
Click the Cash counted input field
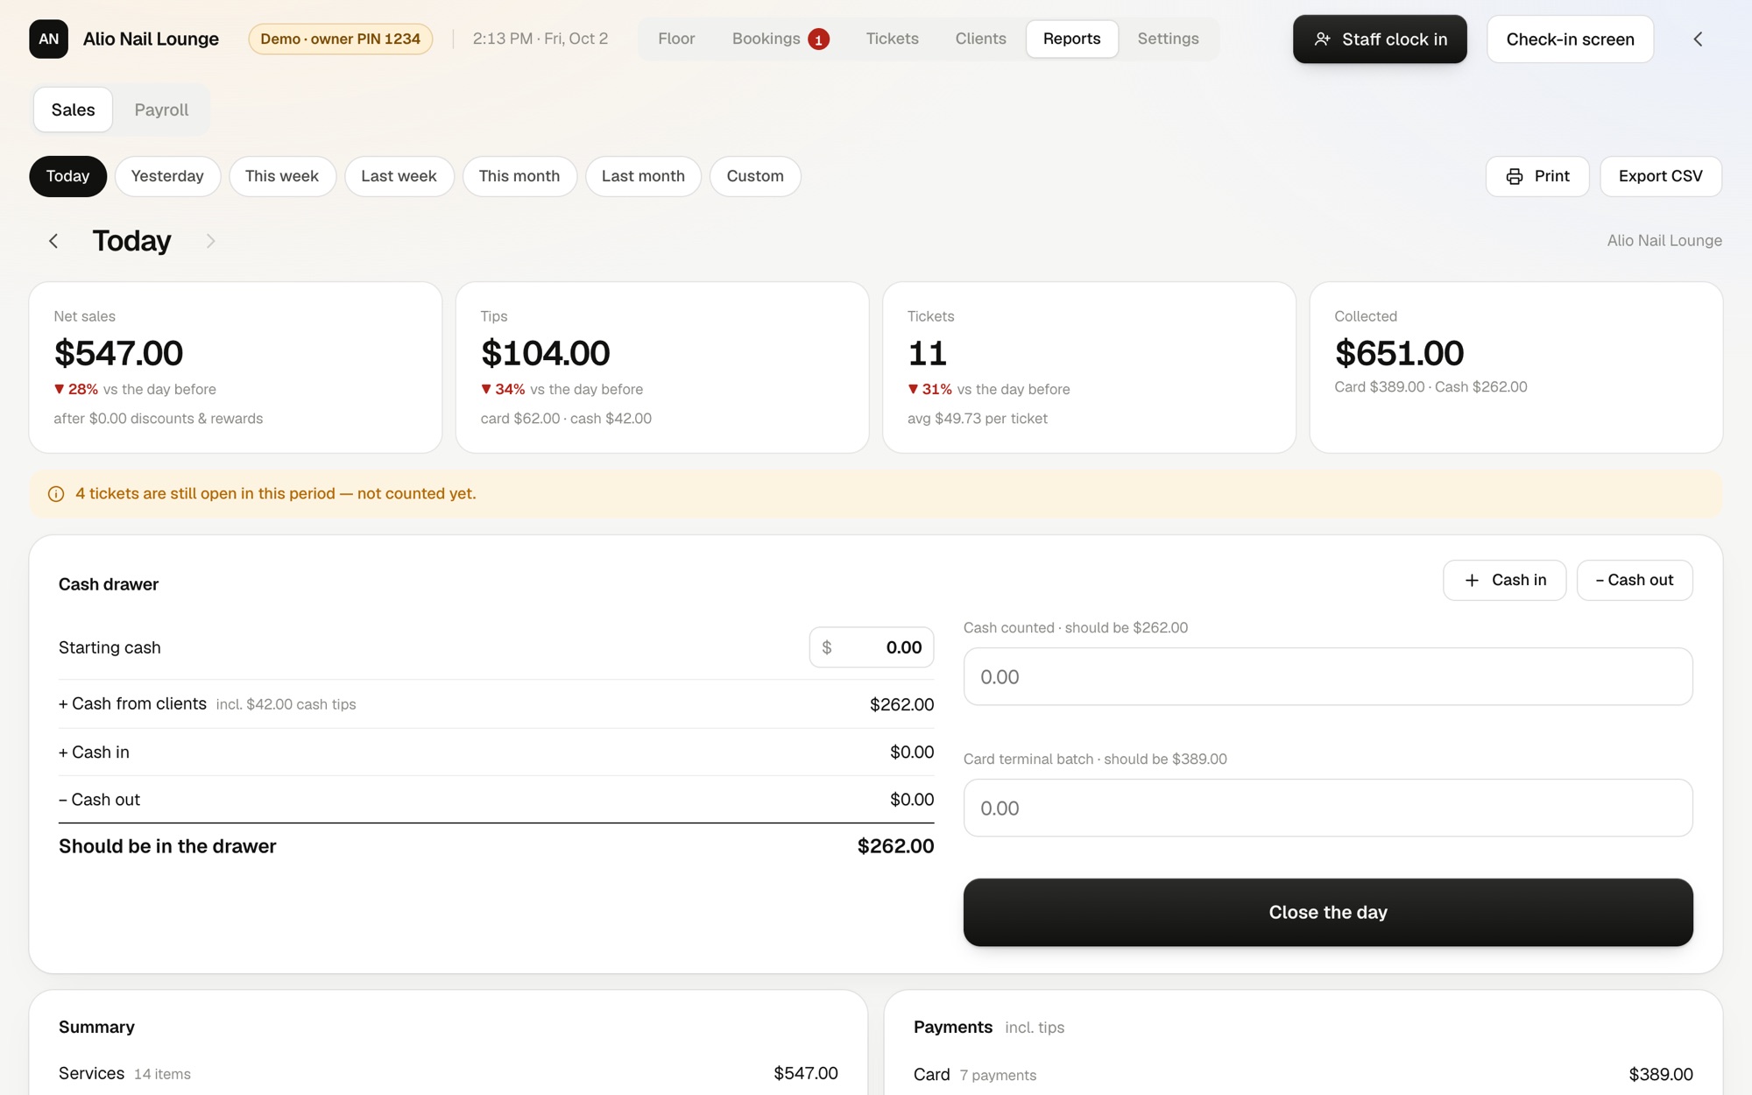click(x=1328, y=676)
